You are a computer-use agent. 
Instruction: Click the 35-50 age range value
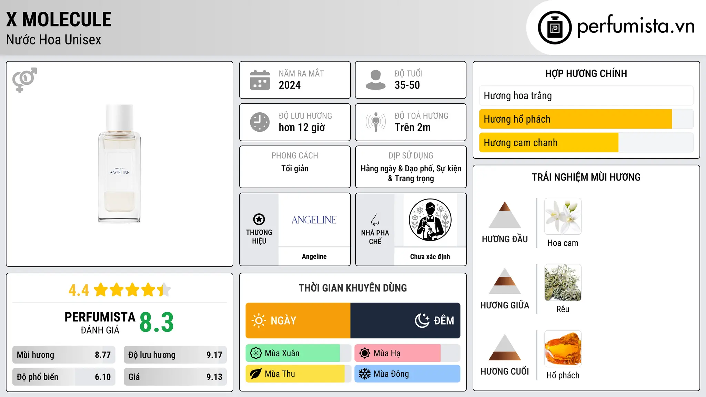[x=407, y=85]
